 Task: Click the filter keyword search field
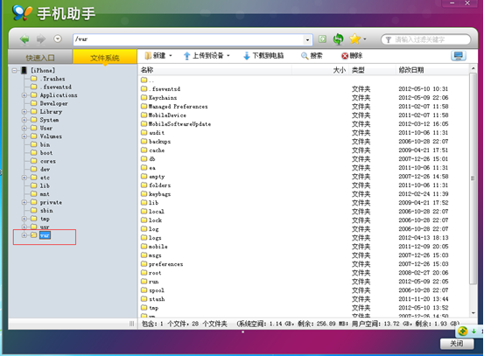click(426, 39)
